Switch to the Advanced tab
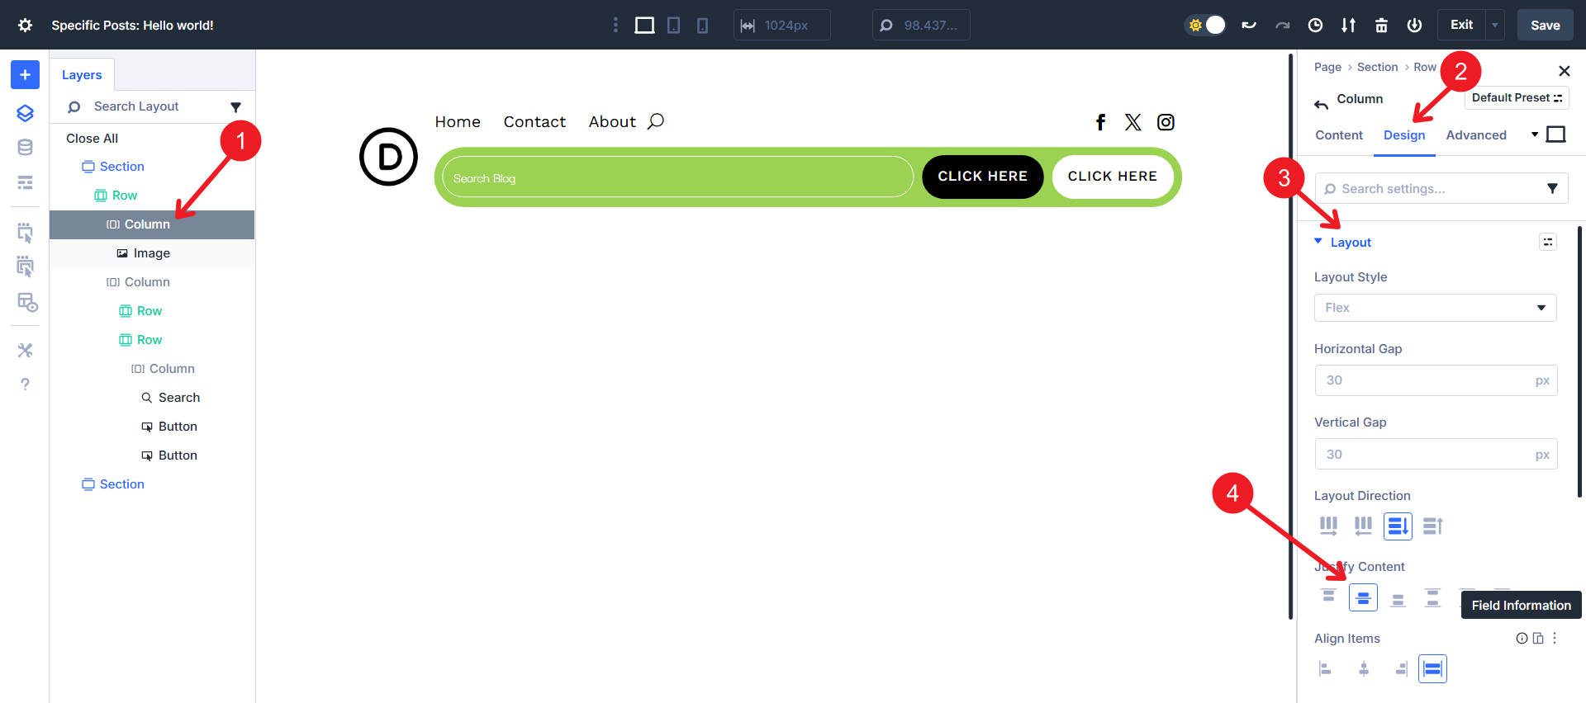1586x703 pixels. pos(1475,135)
